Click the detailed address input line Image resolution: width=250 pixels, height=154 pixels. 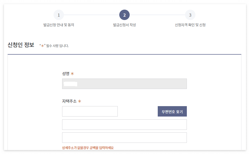coord(124,137)
